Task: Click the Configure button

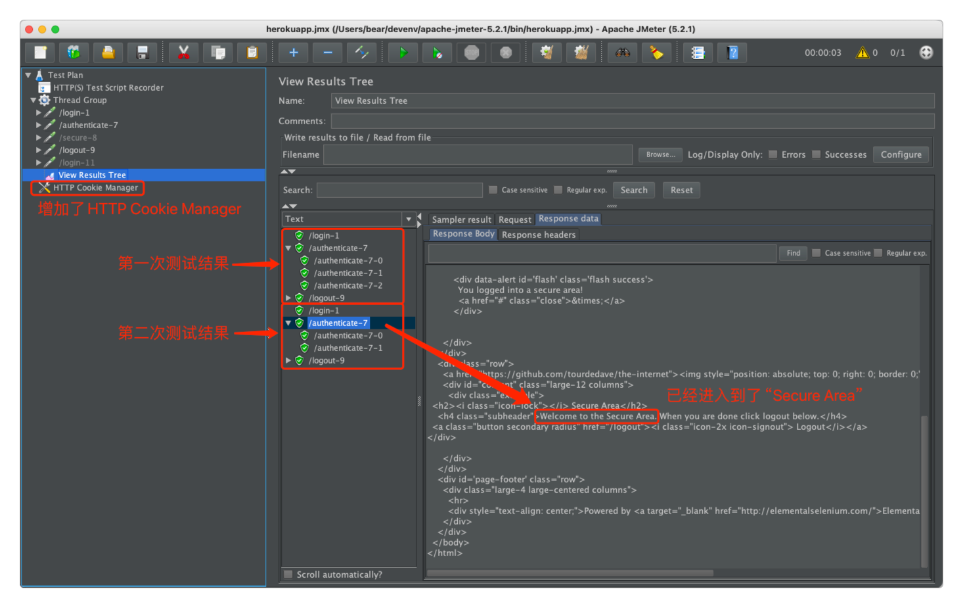Action: point(901,154)
